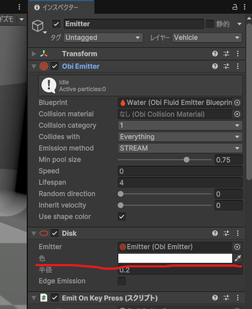Image resolution: width=252 pixels, height=309 pixels.
Task: Click Disk Emitter object picker circle
Action: [x=237, y=247]
